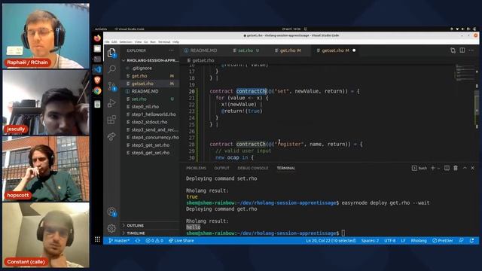Screen dimensions: 482x271
Task: Click the synchronize changes icon in status bar
Action: tap(138, 241)
